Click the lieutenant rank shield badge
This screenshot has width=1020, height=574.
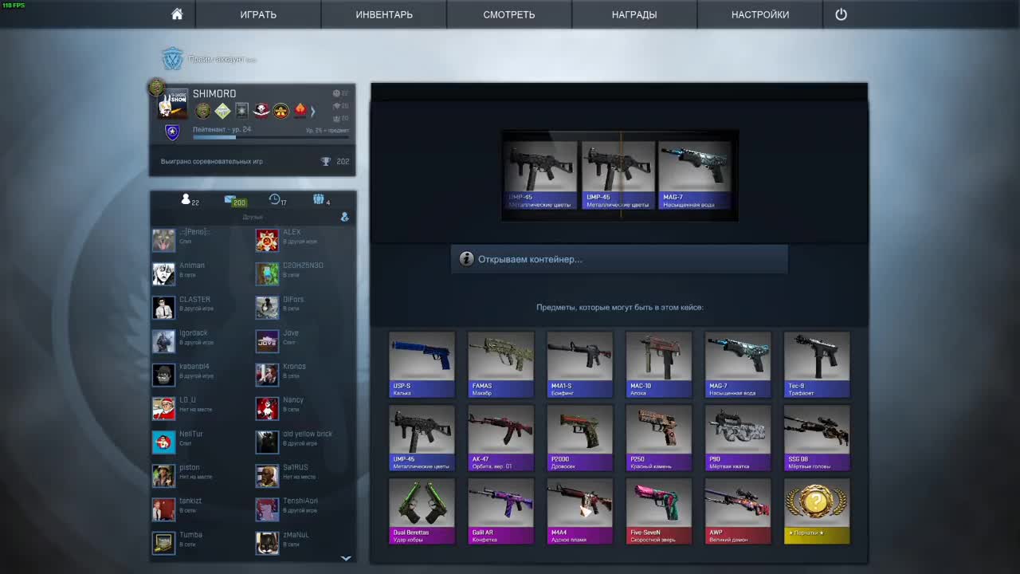172,132
